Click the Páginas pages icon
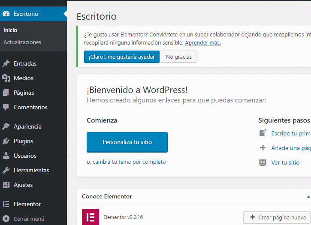The height and width of the screenshot is (225, 311). (x=6, y=93)
